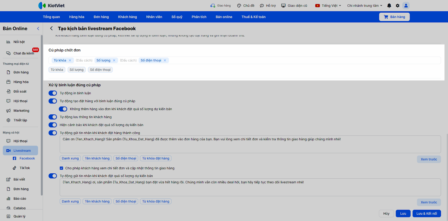Click the Giao diện cũ monitor icon
Screen dimensions: 448x221
283,6
